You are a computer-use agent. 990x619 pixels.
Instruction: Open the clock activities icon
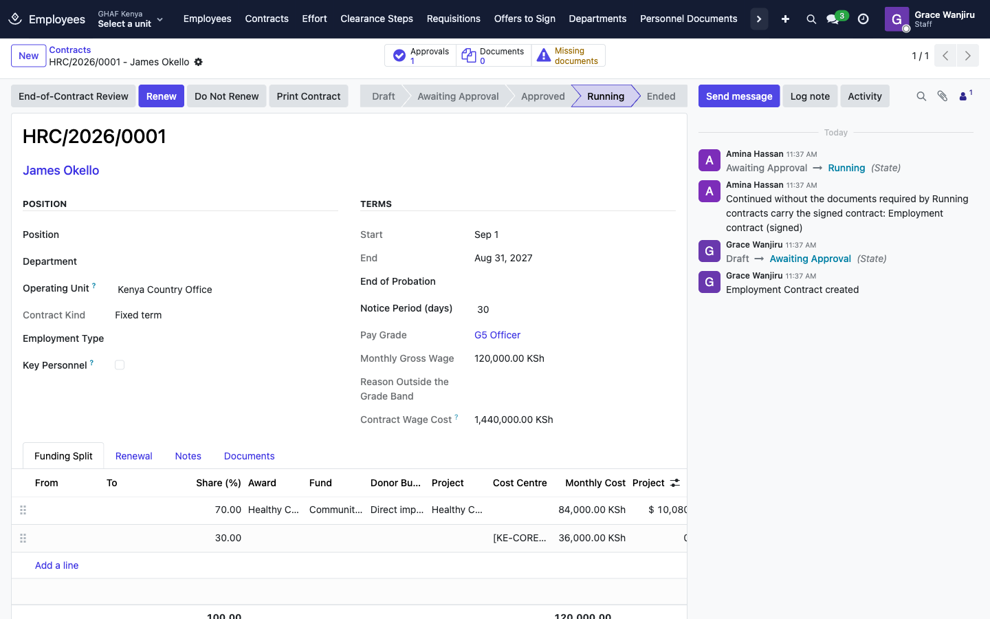[863, 19]
